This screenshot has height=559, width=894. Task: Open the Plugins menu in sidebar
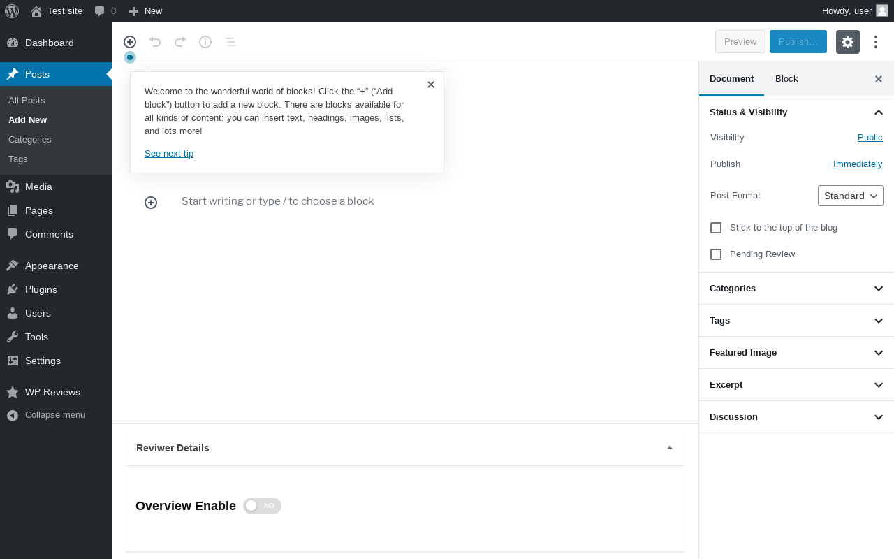(x=41, y=289)
